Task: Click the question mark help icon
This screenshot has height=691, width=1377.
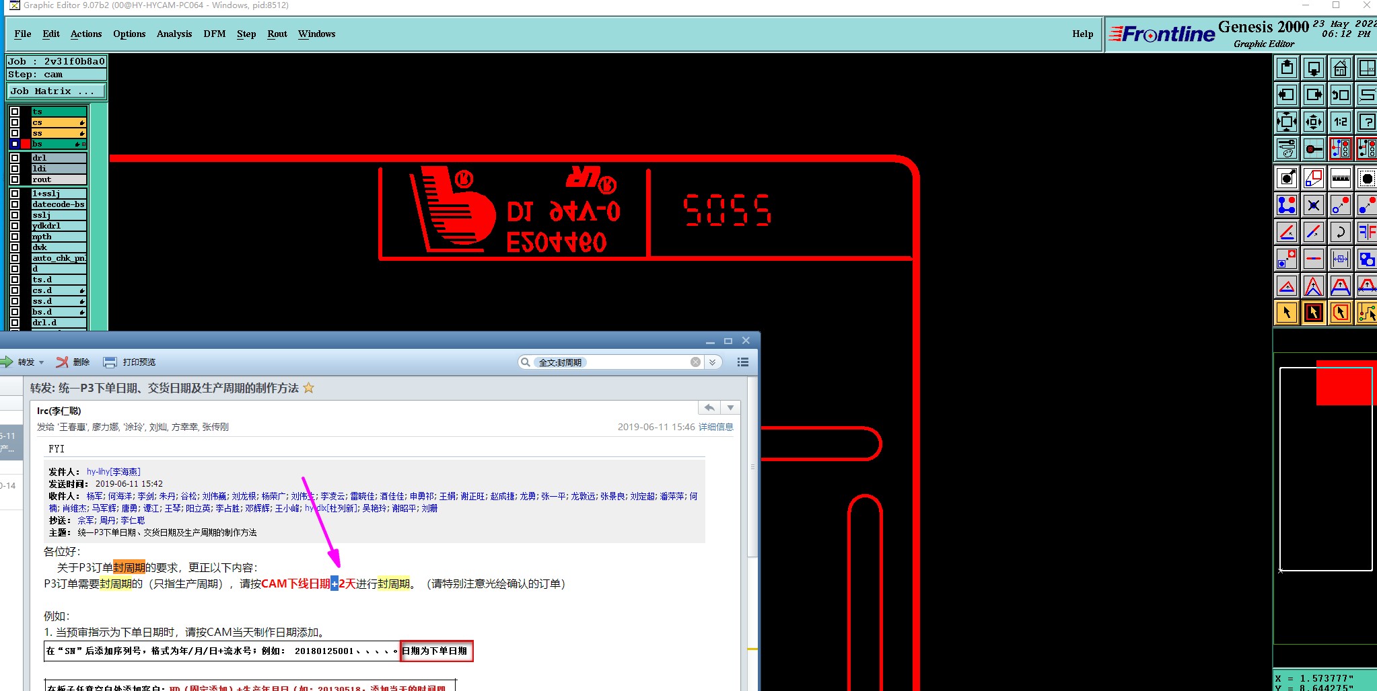Action: tap(1367, 122)
